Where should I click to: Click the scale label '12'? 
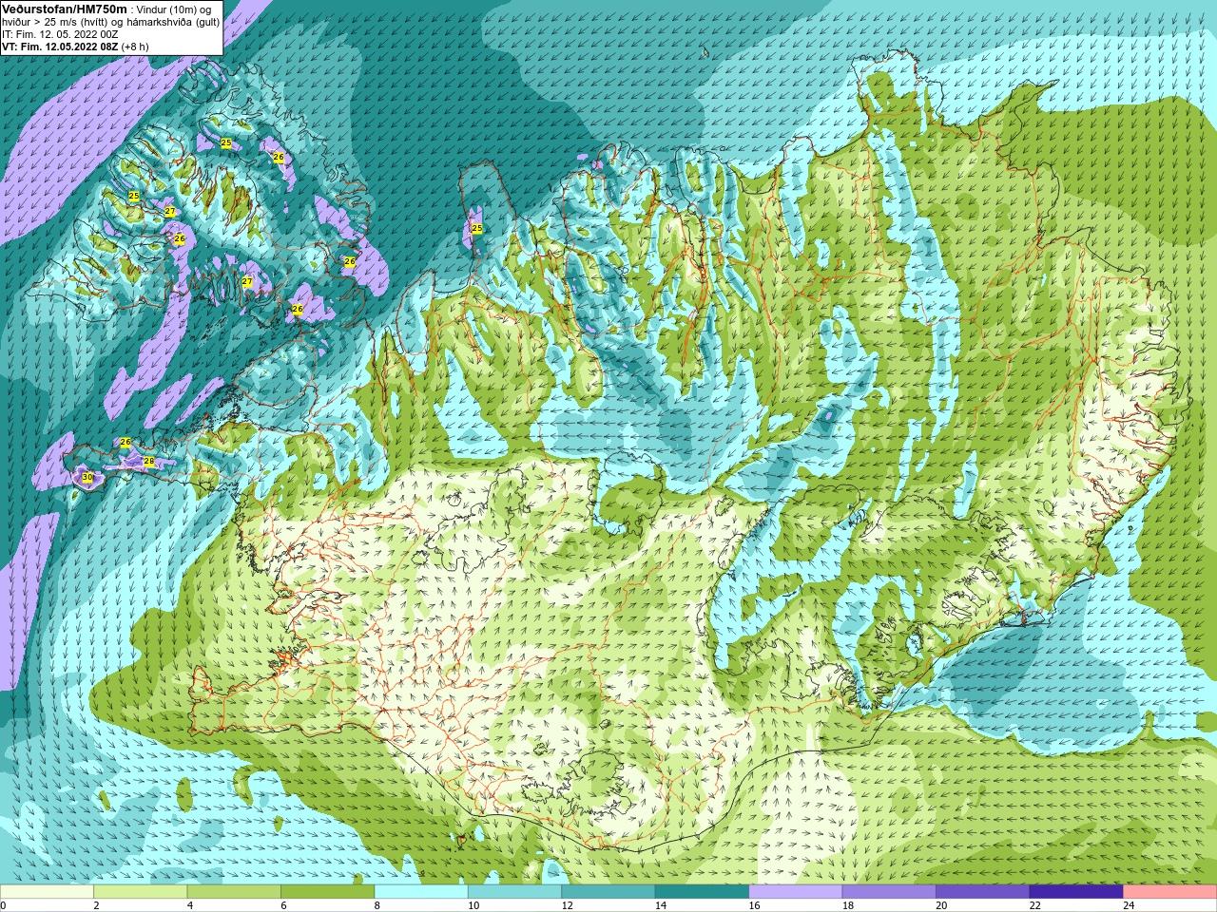[x=568, y=905]
